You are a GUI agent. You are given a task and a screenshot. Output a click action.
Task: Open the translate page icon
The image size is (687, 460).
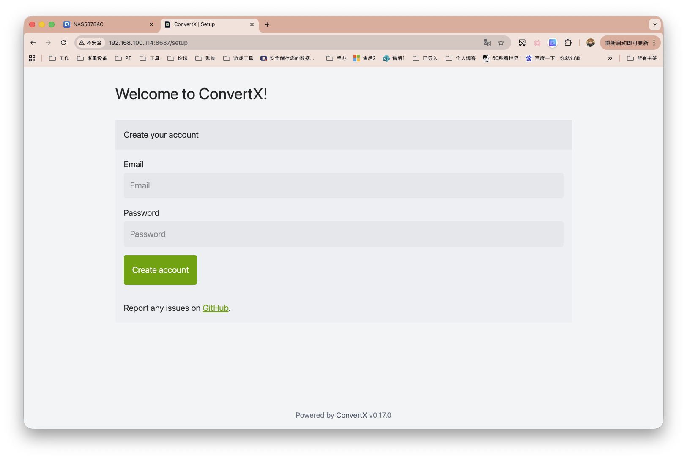(x=487, y=43)
